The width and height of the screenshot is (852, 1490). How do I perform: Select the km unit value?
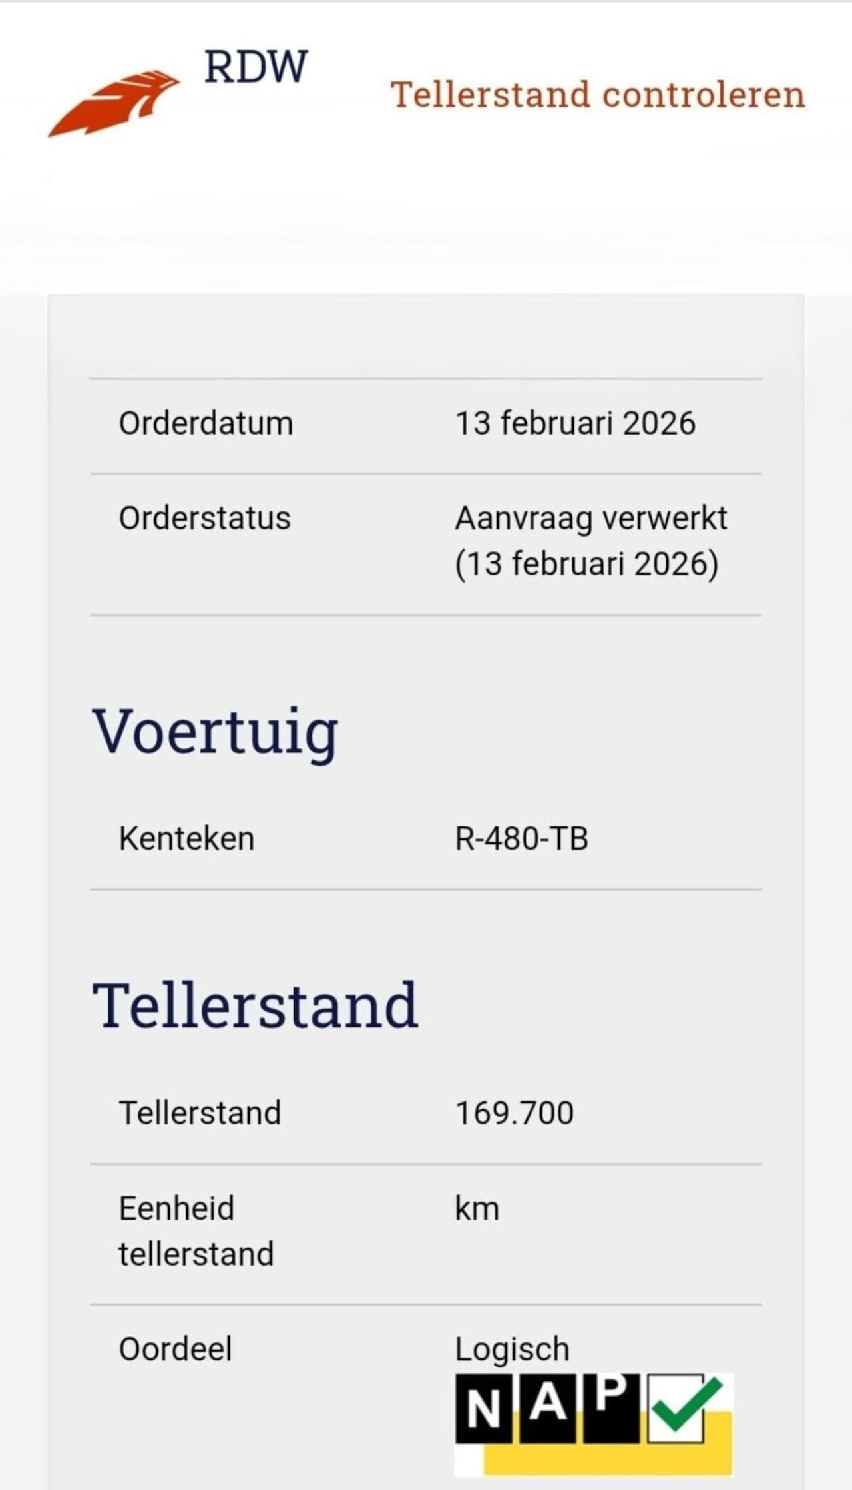pos(477,1209)
